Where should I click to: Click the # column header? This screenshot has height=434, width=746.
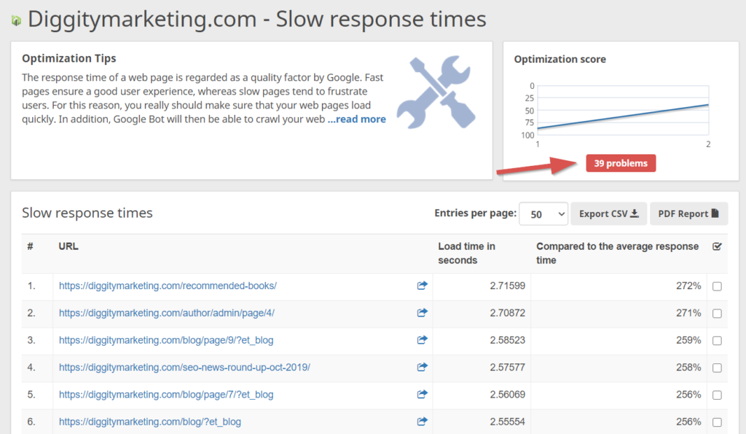coord(30,246)
